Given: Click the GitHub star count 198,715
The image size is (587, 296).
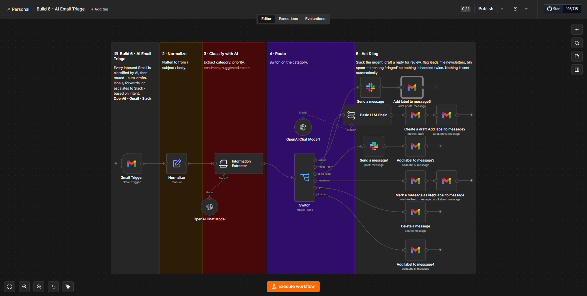Looking at the screenshot, I should pyautogui.click(x=572, y=9).
